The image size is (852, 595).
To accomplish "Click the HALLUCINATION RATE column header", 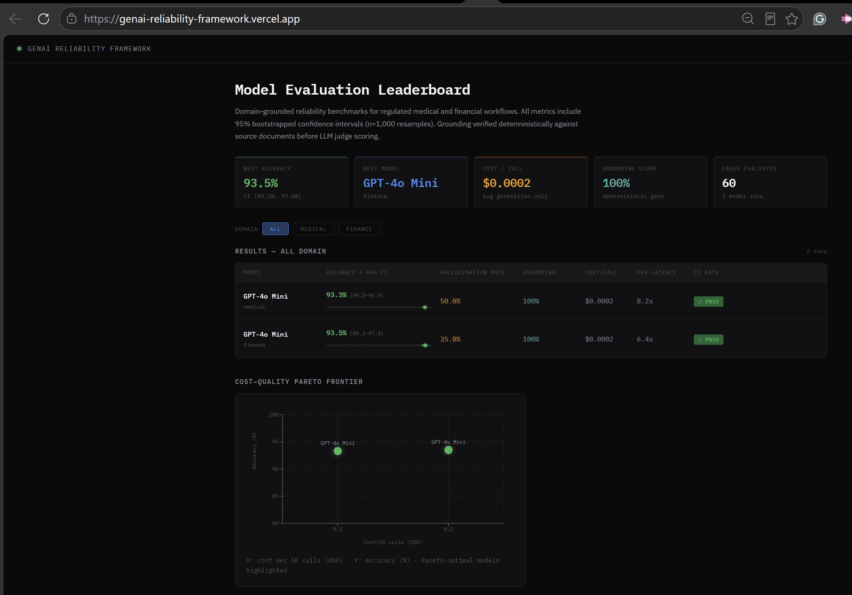I will coord(473,273).
